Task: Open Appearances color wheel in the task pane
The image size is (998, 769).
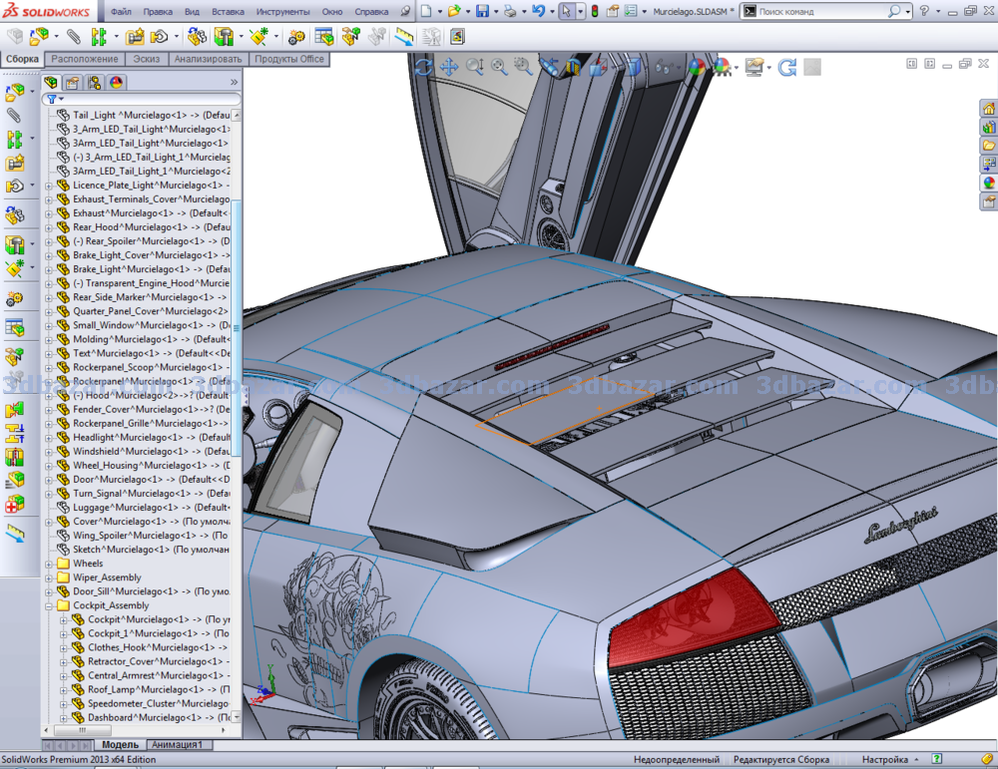Action: click(x=988, y=183)
